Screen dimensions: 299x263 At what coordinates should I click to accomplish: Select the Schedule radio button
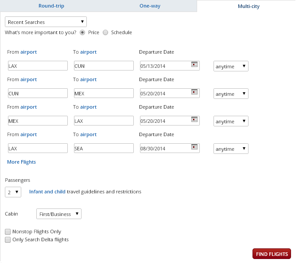[x=105, y=33]
